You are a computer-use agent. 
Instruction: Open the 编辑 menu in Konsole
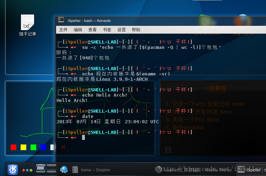(x=78, y=30)
